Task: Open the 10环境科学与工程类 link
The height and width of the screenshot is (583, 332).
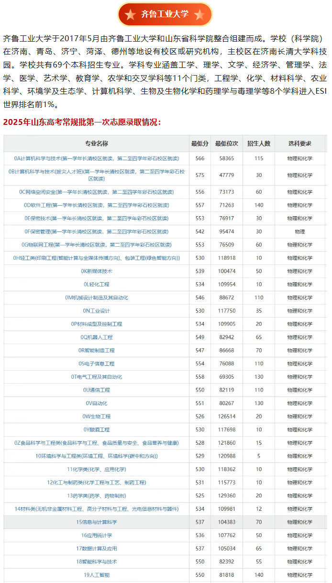Action: pos(97,456)
